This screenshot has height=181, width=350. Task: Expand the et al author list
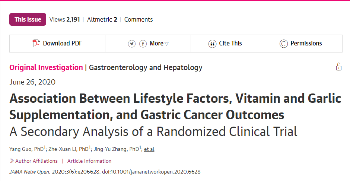[149, 149]
